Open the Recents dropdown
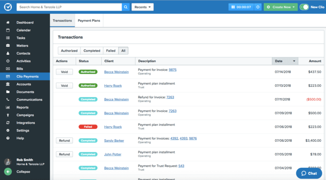This screenshot has width=326, height=180. [x=143, y=7]
